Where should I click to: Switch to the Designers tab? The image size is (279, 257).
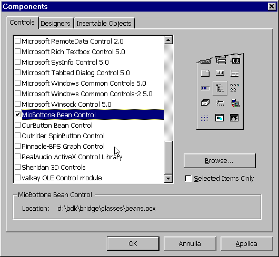55,24
